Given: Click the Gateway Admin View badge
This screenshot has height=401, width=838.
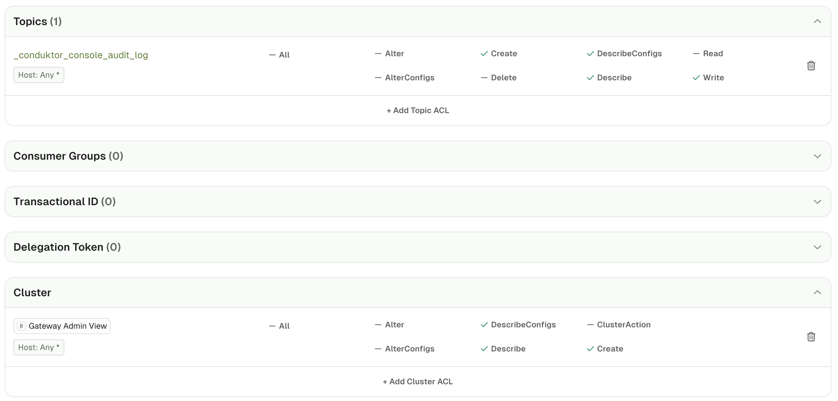Looking at the screenshot, I should point(62,326).
